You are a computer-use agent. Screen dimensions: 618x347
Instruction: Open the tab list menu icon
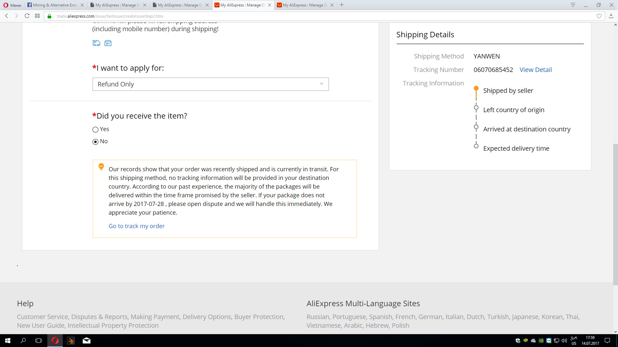point(573,5)
